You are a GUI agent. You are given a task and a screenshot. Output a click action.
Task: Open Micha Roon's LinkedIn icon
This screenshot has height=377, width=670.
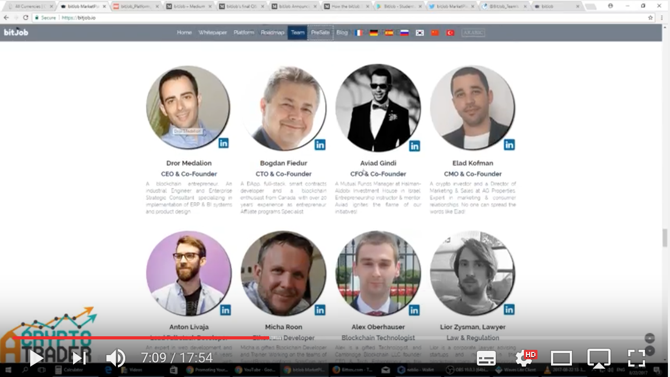[320, 310]
